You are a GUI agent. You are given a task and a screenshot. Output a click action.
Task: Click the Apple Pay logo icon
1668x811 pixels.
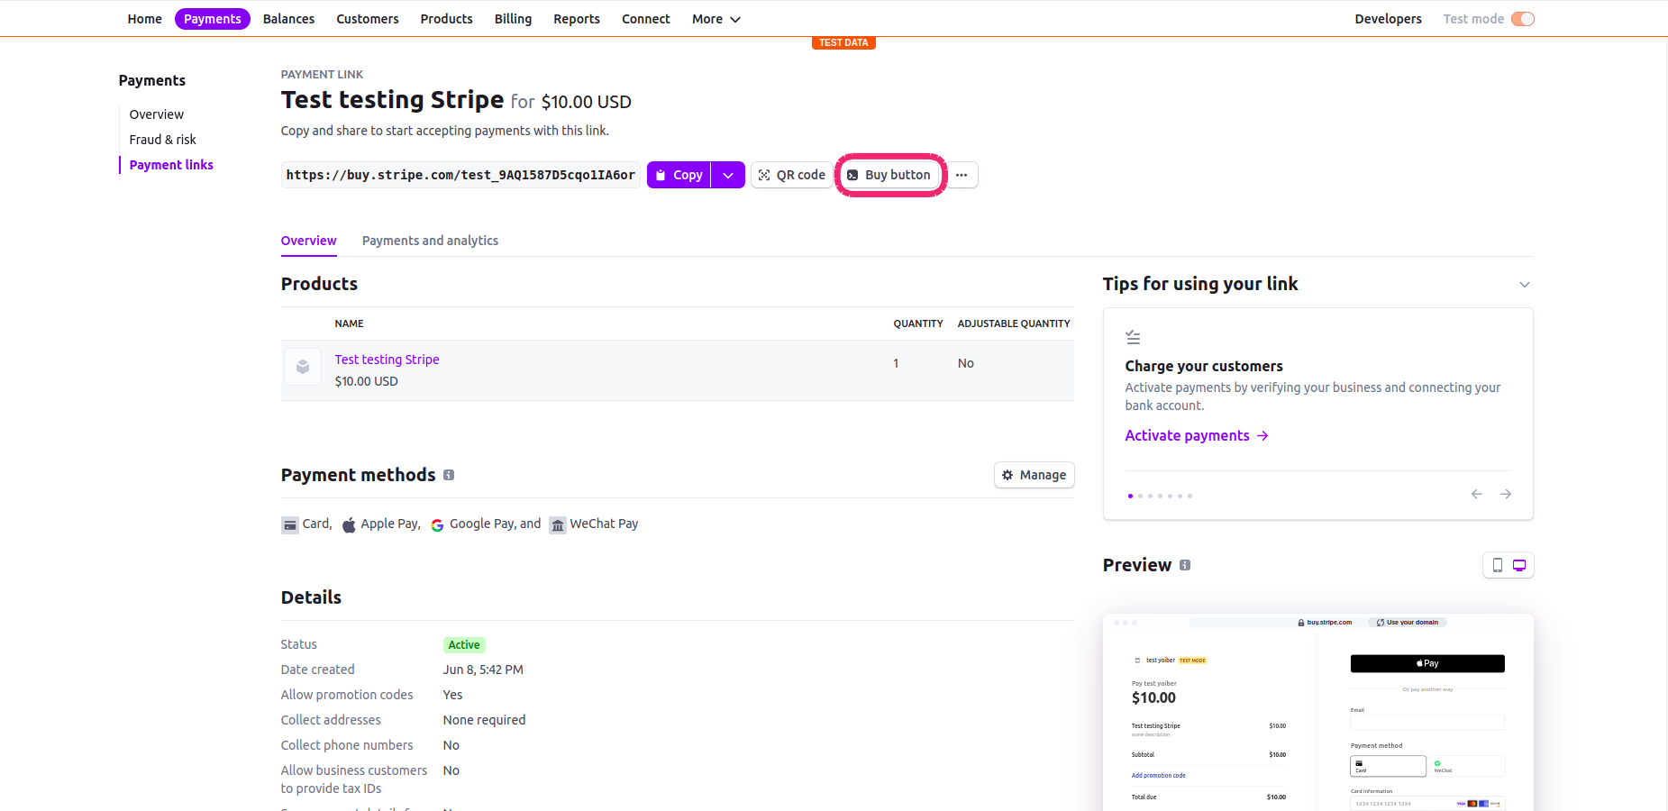pyautogui.click(x=349, y=524)
